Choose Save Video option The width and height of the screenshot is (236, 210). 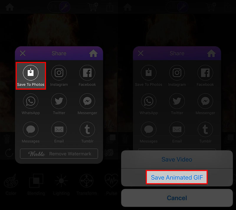(177, 159)
